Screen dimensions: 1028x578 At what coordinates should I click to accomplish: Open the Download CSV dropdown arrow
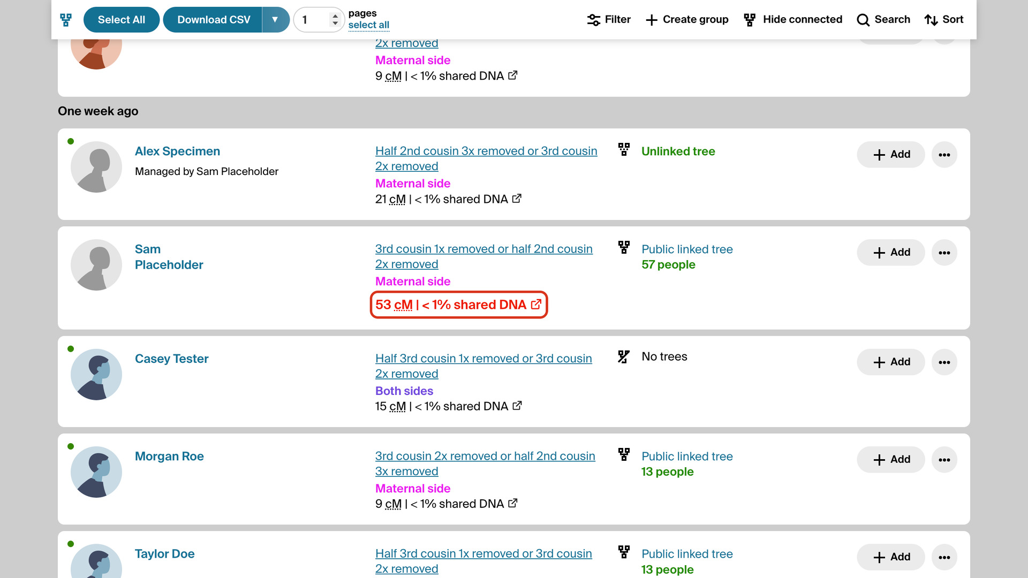[x=275, y=20]
